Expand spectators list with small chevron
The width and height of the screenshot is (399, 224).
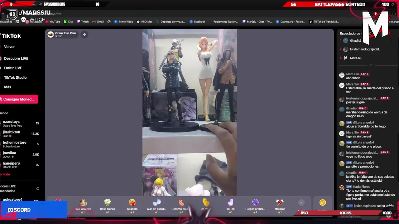coord(371,65)
